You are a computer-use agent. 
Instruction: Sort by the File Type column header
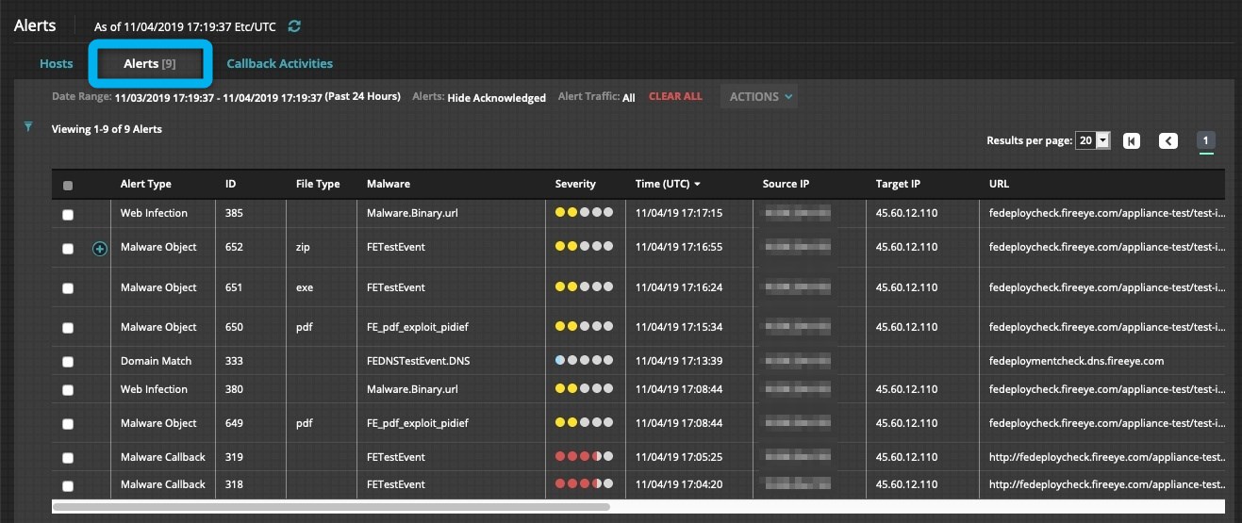(318, 184)
